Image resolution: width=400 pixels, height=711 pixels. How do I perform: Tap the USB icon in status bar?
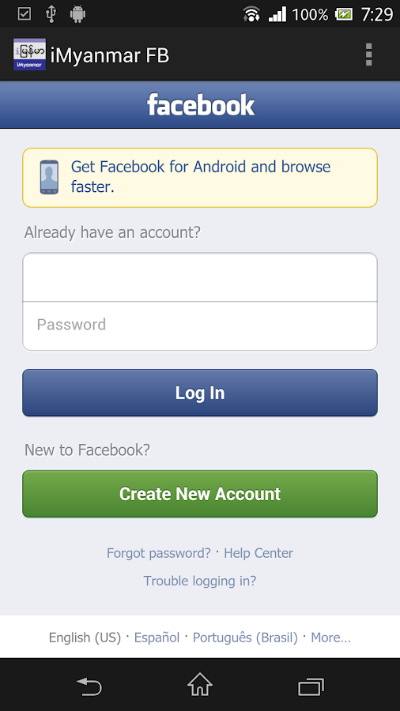pyautogui.click(x=51, y=14)
